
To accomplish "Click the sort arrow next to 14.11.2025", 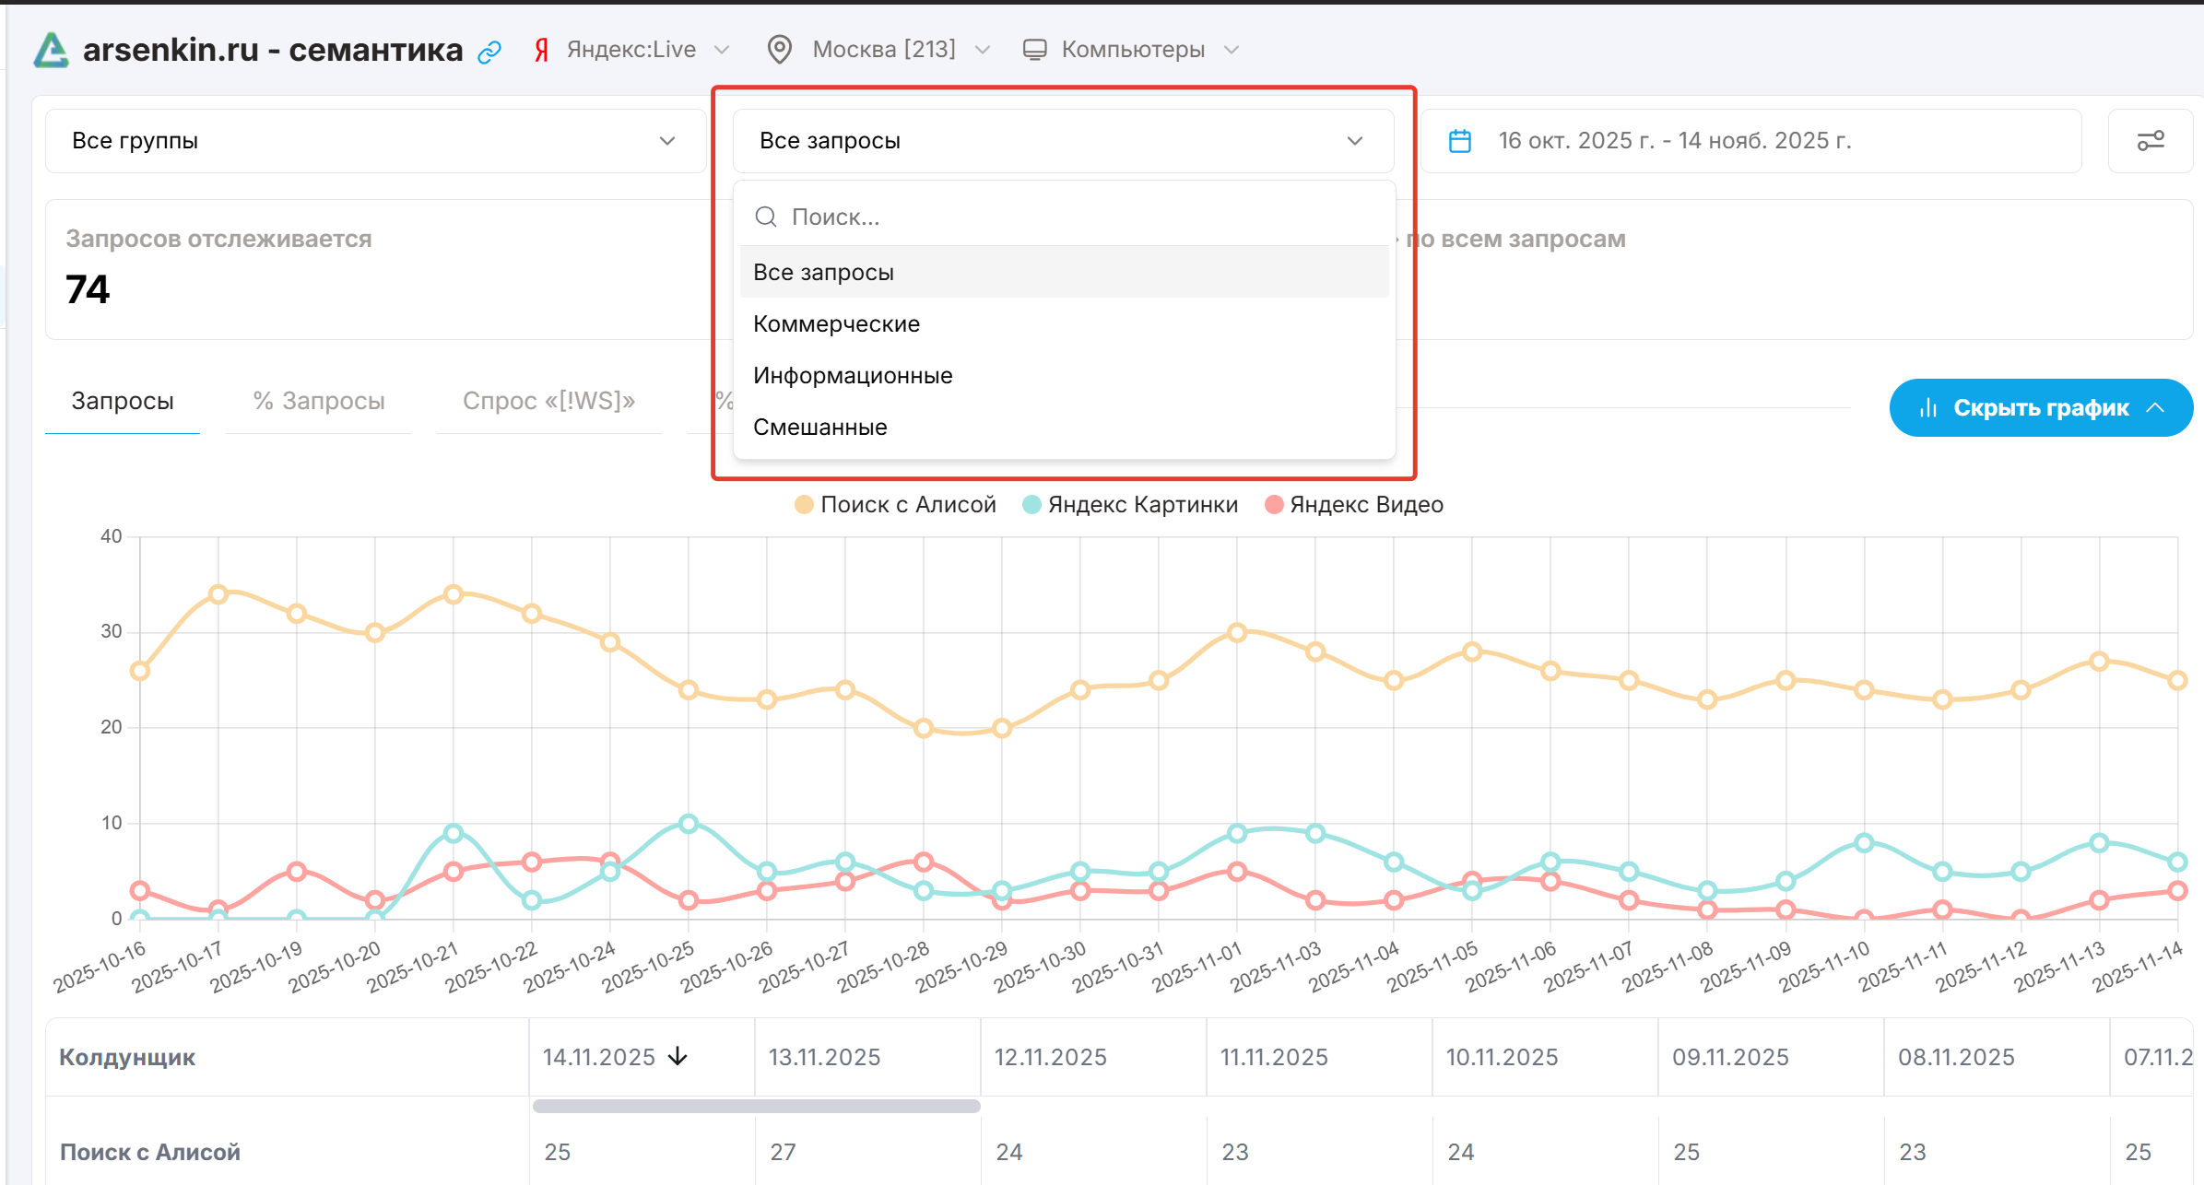I will coord(678,1057).
